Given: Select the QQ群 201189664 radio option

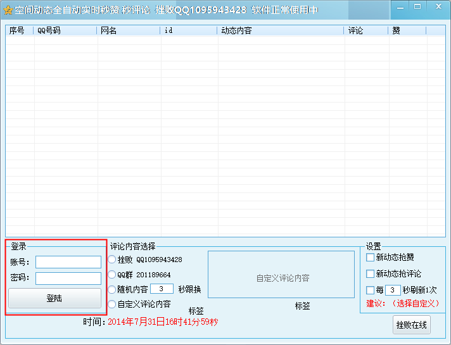Looking at the screenshot, I should click(112, 274).
